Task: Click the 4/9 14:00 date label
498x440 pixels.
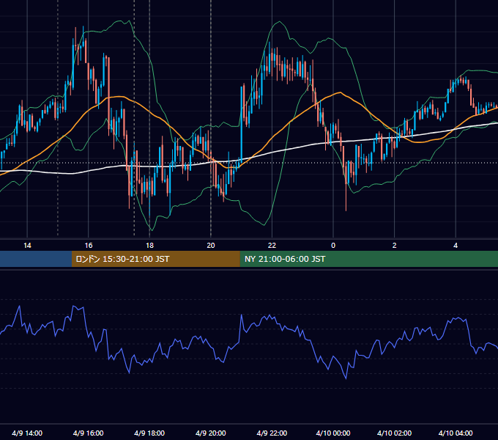Action: [27, 433]
